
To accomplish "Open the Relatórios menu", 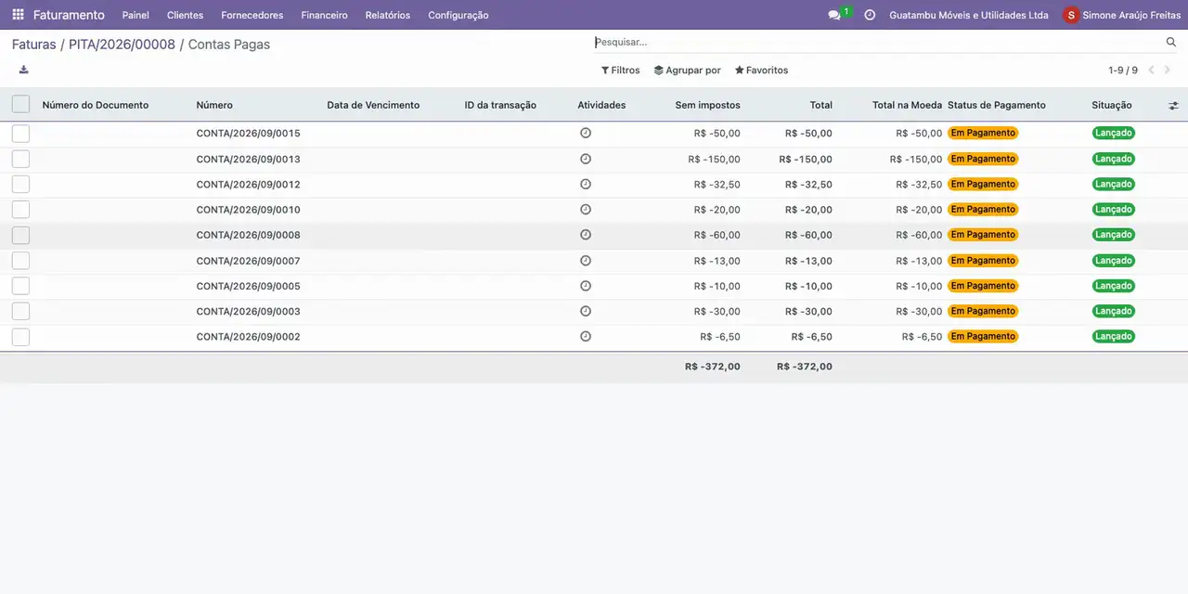I will click(x=388, y=15).
